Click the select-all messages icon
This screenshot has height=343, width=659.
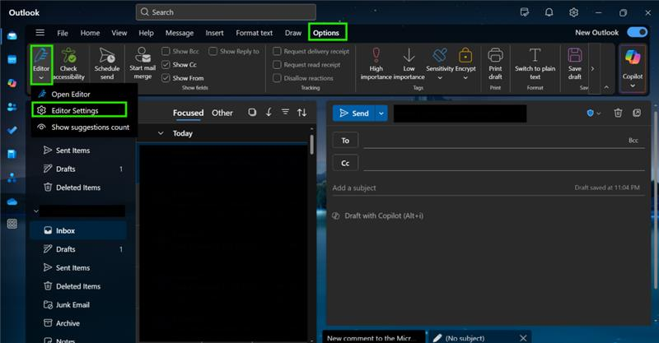click(x=252, y=113)
